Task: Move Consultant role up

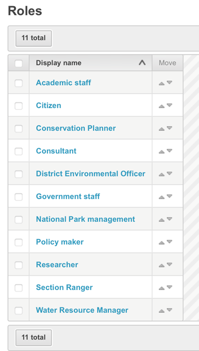Action: coord(162,152)
